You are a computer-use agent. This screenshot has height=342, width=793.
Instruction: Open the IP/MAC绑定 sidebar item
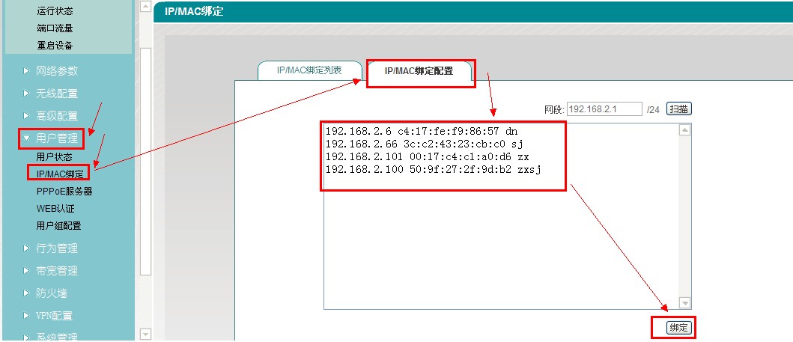point(60,174)
